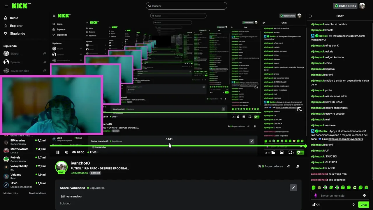Open the Robleis recommended channel

[x=24, y=159]
